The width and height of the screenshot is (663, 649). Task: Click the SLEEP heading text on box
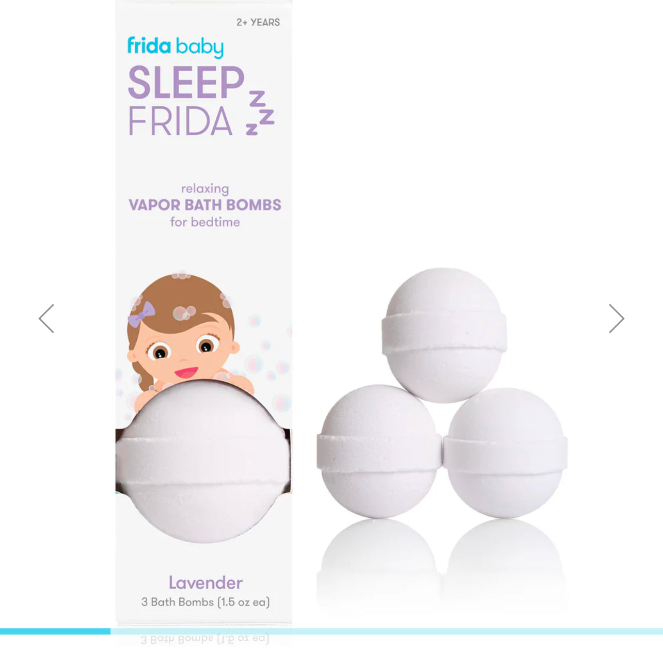pyautogui.click(x=186, y=83)
